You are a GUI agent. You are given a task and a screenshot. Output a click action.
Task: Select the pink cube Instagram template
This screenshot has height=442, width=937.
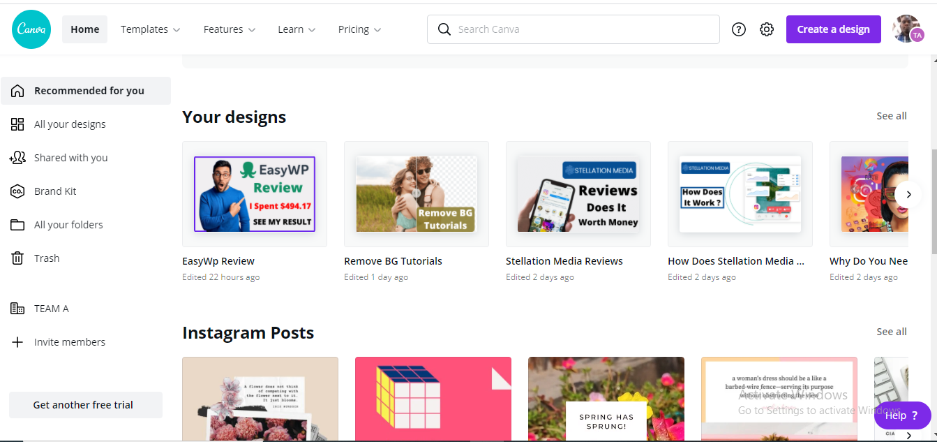(433, 399)
